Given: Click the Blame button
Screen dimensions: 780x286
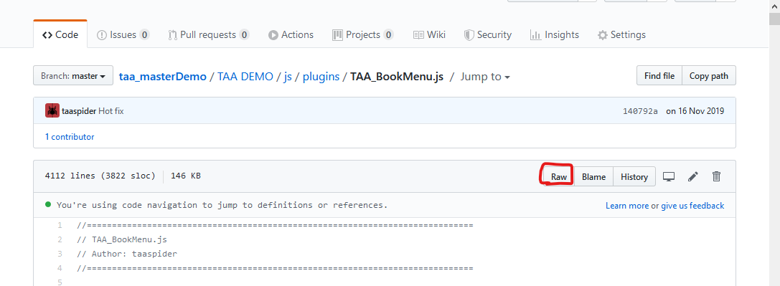Looking at the screenshot, I should coord(594,177).
